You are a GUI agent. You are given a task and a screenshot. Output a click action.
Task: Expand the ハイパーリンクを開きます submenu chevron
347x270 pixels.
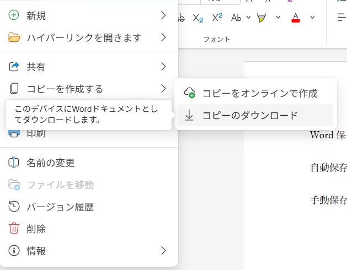pos(163,37)
